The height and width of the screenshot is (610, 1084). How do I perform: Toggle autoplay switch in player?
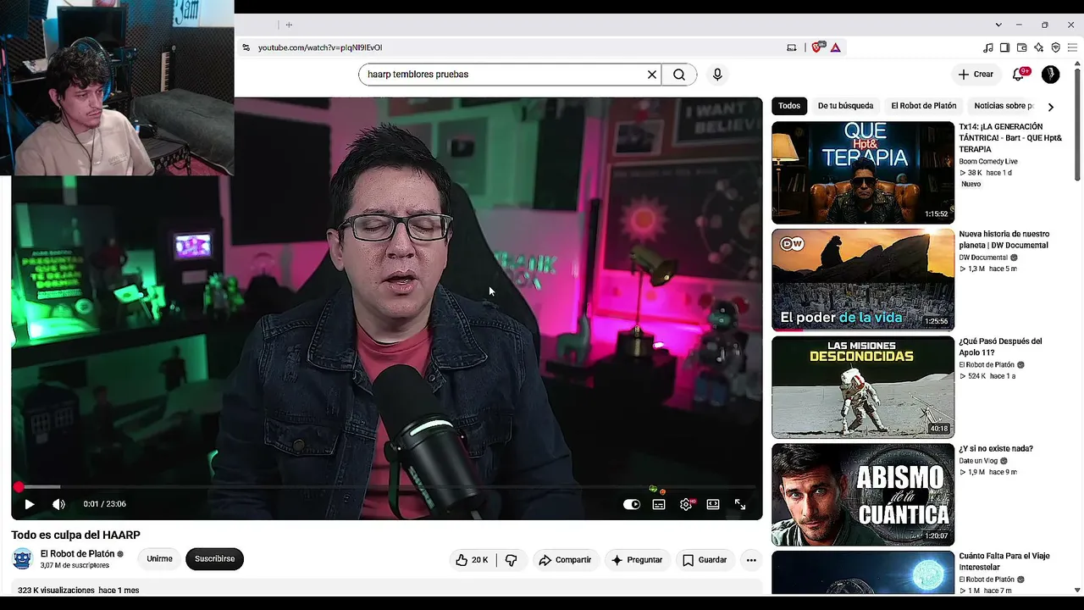coord(632,504)
